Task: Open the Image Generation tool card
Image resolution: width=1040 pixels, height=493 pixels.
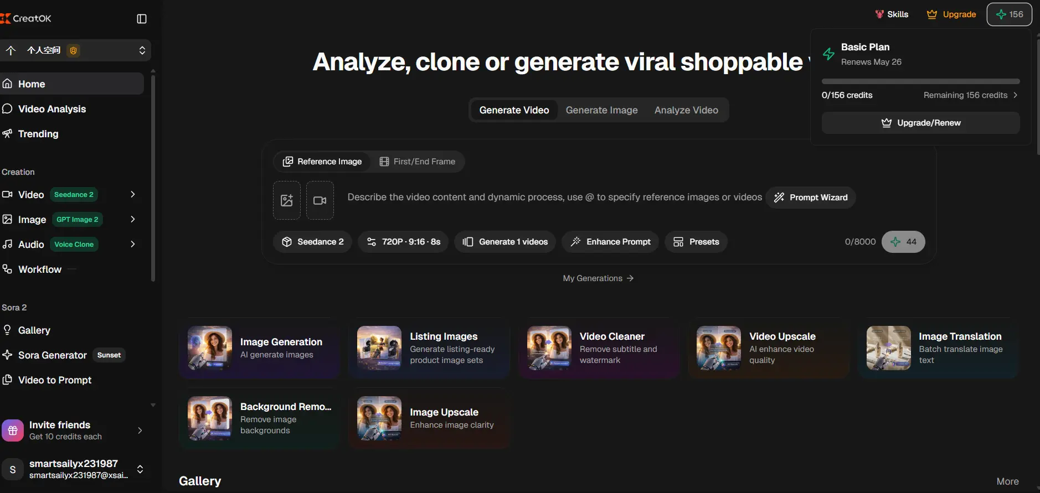Action: click(259, 348)
